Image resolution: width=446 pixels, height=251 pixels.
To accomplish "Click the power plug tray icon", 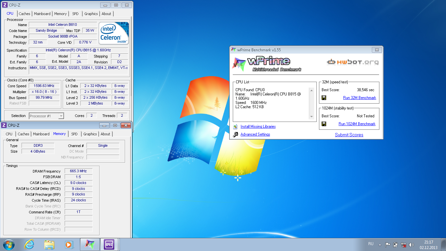I will point(396,244).
